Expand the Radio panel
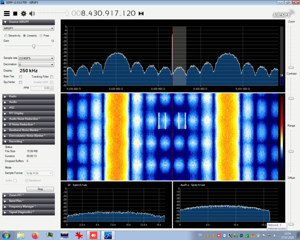The width and height of the screenshot is (300, 240). 29,97
